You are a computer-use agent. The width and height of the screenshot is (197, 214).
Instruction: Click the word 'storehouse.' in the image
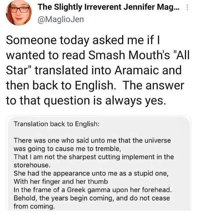tap(28, 165)
